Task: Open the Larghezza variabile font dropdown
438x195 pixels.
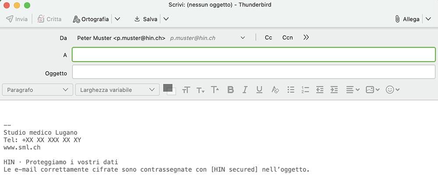Action: coord(117,90)
